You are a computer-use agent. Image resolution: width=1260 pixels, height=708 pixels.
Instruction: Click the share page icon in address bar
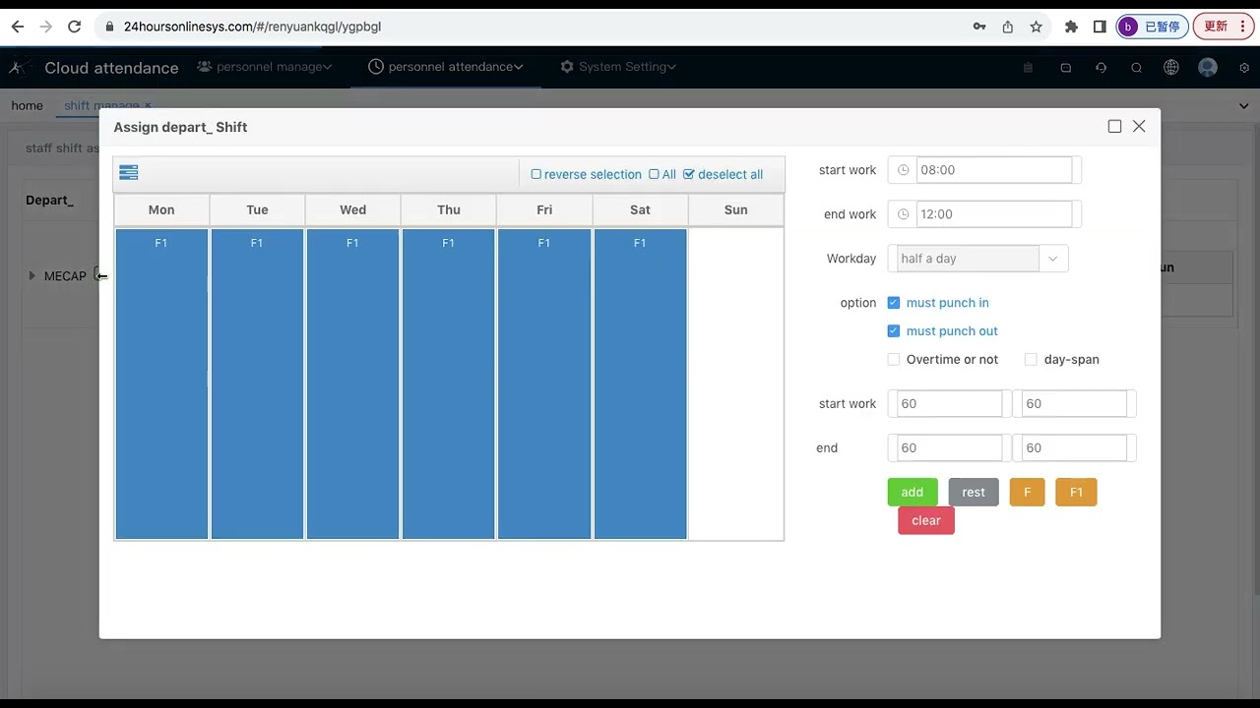point(1008,27)
